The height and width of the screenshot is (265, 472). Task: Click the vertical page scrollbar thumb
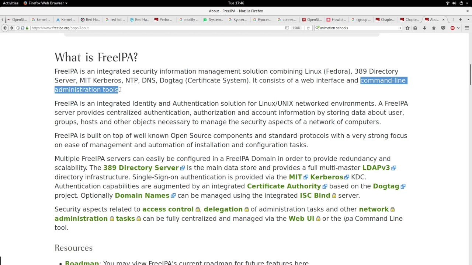click(470, 74)
